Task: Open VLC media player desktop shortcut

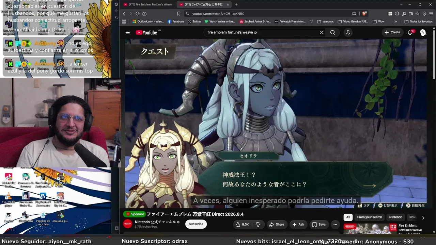Action: tap(9, 199)
